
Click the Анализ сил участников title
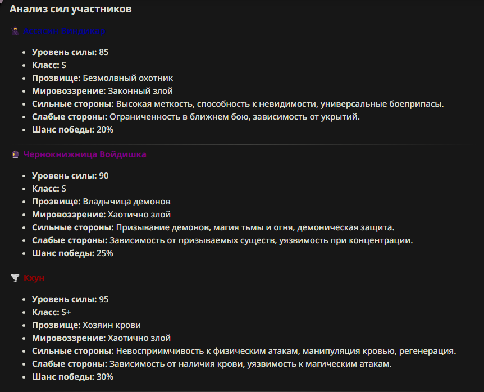tap(70, 9)
